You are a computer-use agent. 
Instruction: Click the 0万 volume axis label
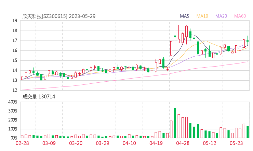click(x=14, y=138)
